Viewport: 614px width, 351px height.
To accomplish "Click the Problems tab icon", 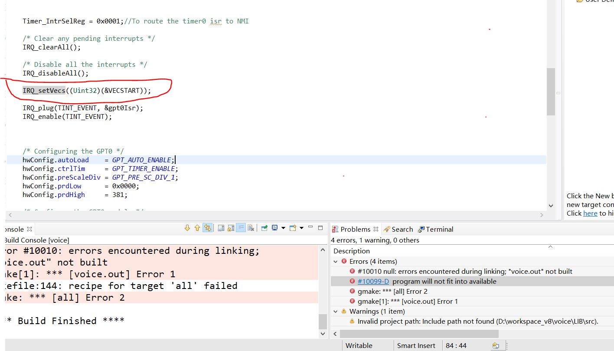I will pos(335,229).
